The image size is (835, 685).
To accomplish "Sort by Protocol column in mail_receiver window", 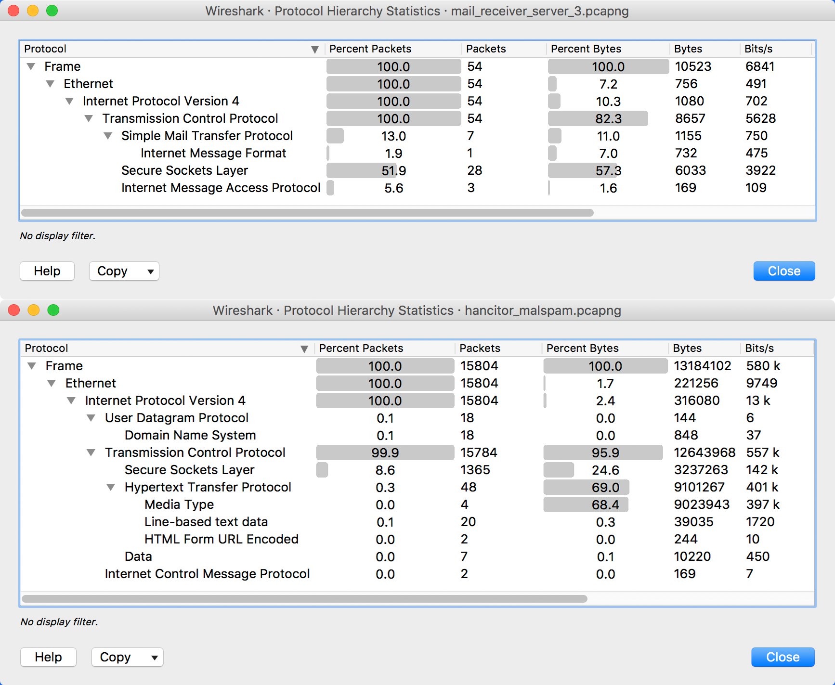I will coord(171,49).
